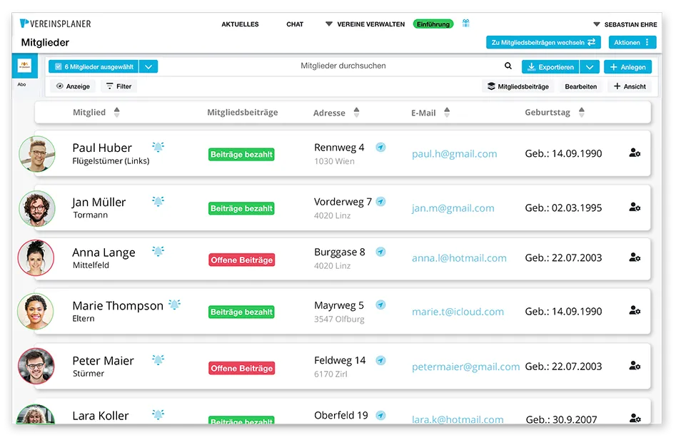The image size is (676, 440).
Task: Open member settings icon for Marie Thompson
Action: 635,310
